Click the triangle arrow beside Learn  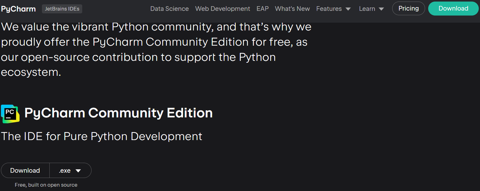click(x=381, y=9)
